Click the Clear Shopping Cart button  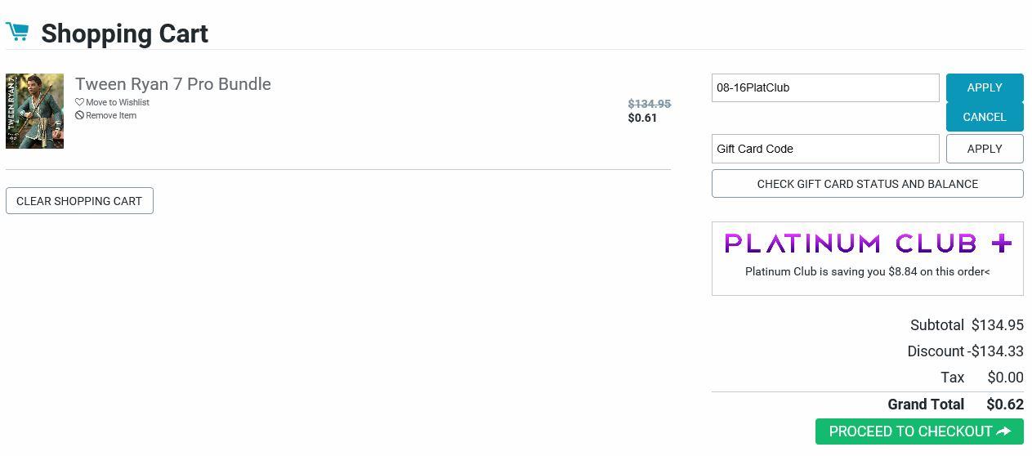(x=79, y=201)
